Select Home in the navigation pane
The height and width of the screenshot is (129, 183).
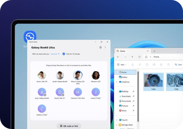(125, 72)
